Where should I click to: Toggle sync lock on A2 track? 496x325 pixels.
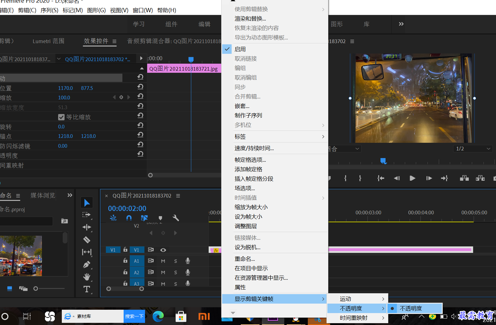[151, 272]
